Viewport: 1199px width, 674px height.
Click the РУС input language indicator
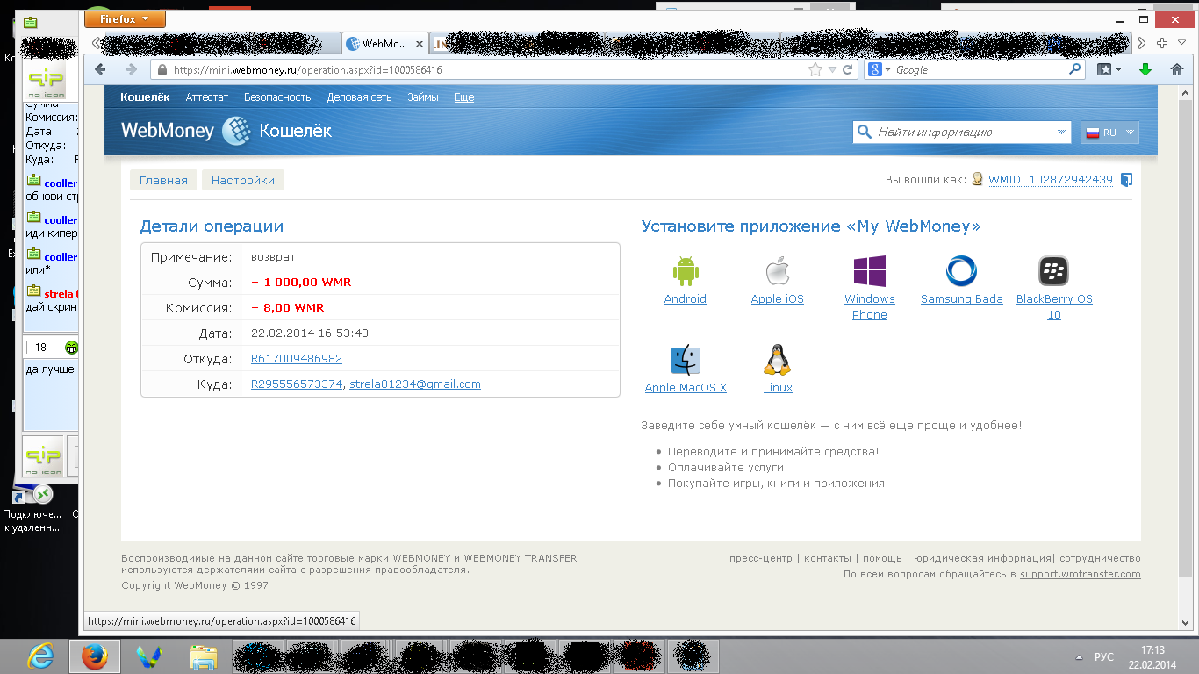[1104, 656]
